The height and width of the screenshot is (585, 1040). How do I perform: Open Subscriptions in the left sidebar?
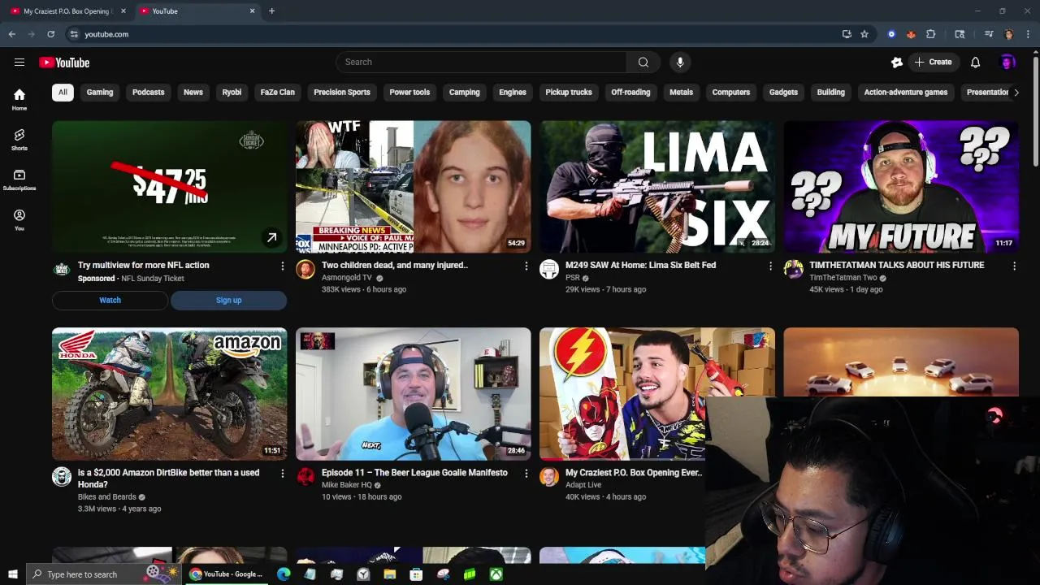(19, 180)
